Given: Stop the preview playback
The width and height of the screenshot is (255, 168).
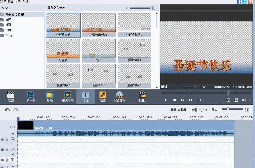Looking at the screenshot, I should 174,100.
